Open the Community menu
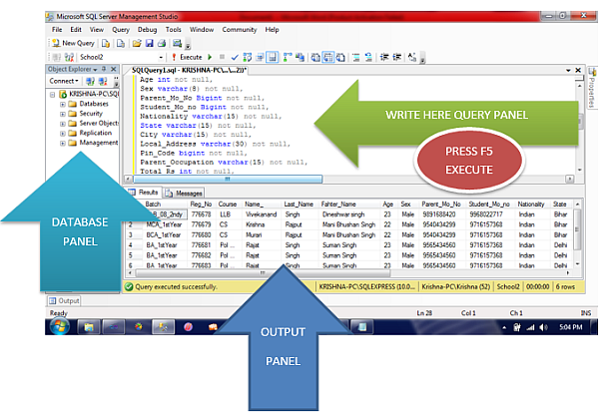 (240, 29)
